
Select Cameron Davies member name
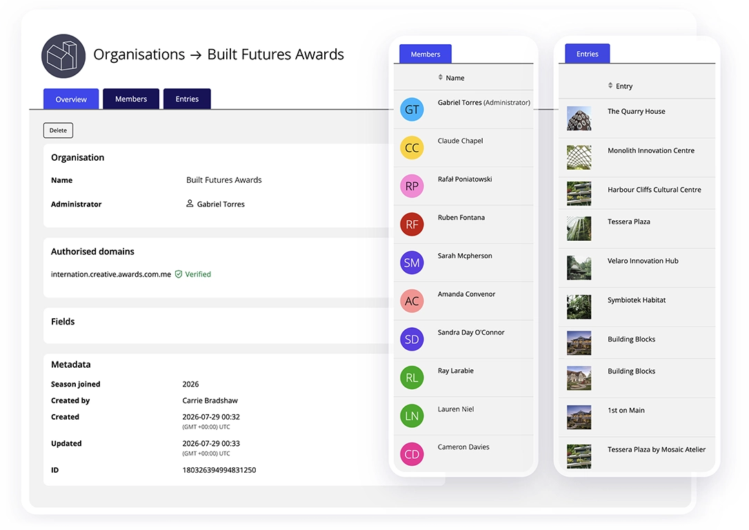click(463, 447)
